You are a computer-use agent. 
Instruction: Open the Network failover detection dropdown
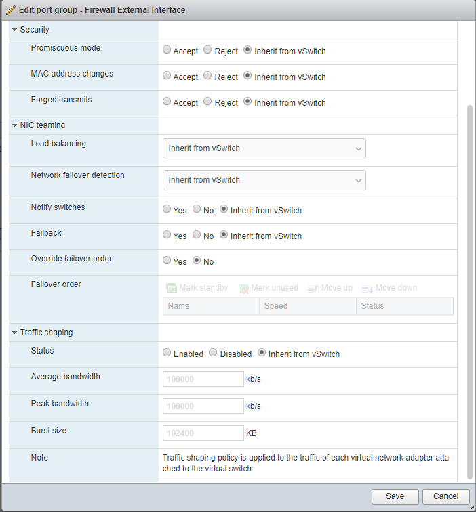pyautogui.click(x=264, y=180)
